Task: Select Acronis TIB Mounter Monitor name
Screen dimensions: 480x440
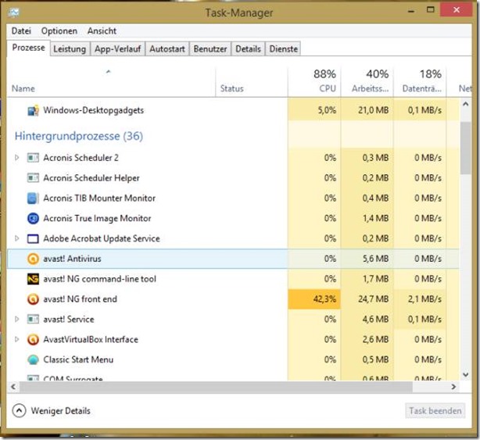Action: 99,198
